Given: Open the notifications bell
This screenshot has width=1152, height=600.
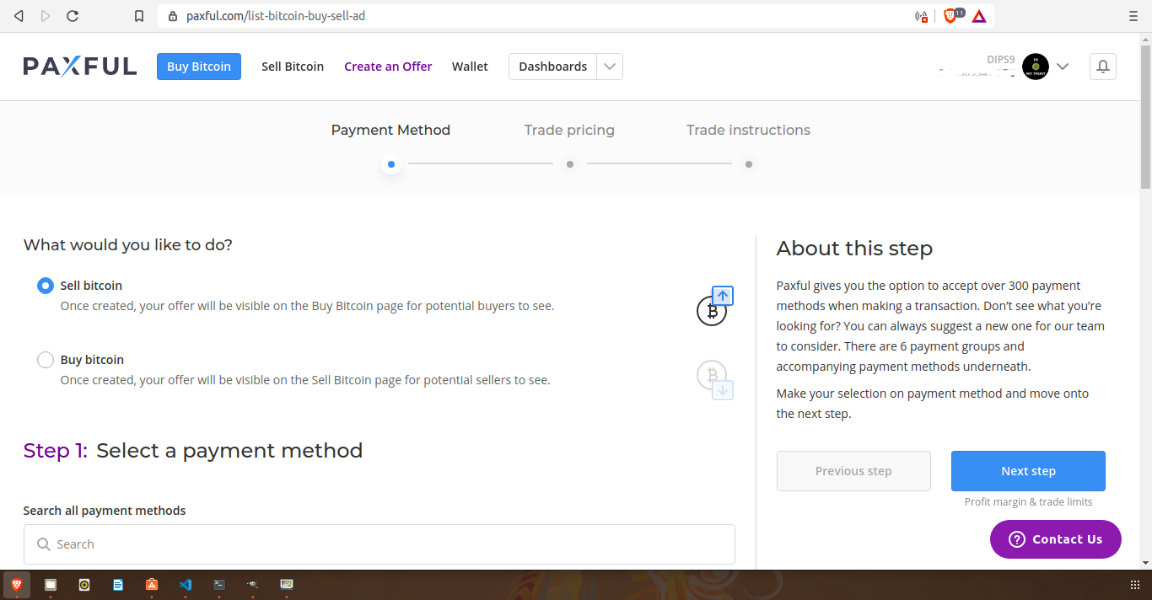Looking at the screenshot, I should click(x=1103, y=67).
